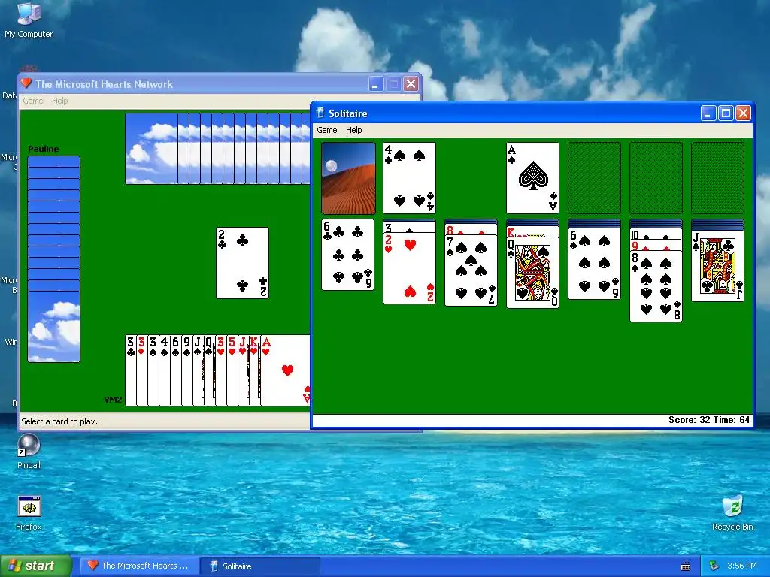Click the Solitaire stock deck card back
The width and height of the screenshot is (770, 577).
coord(349,178)
